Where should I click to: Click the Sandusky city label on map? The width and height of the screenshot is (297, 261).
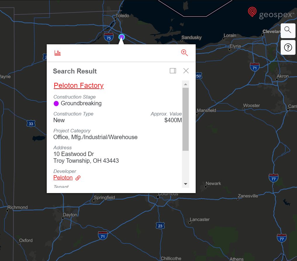(x=192, y=37)
